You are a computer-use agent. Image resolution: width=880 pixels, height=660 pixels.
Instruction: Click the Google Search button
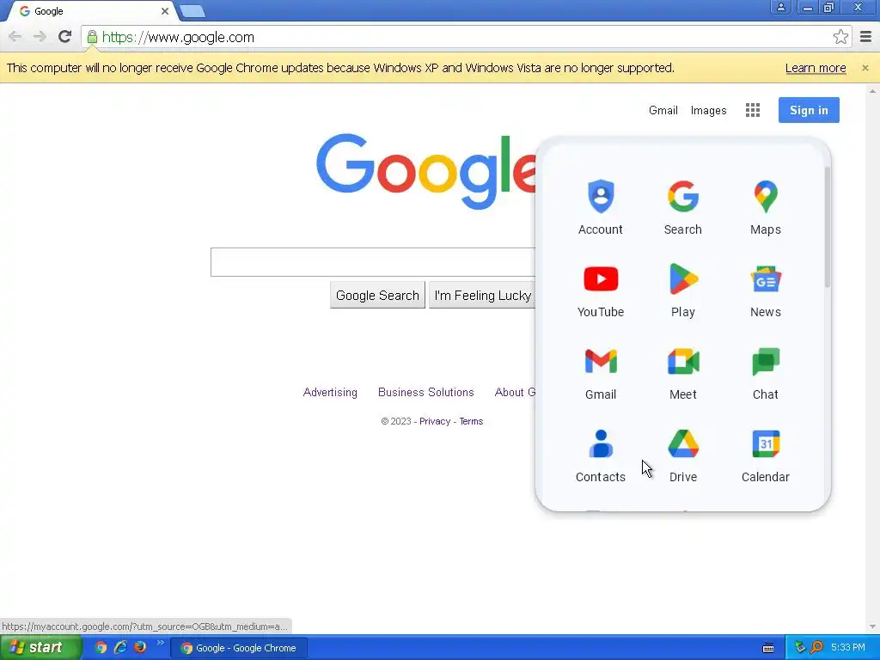click(x=378, y=296)
